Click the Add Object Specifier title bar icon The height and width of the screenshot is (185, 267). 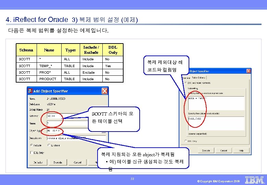[x=30, y=91]
